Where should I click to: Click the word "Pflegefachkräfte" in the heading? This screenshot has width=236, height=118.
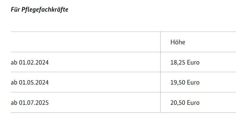pos(45,9)
